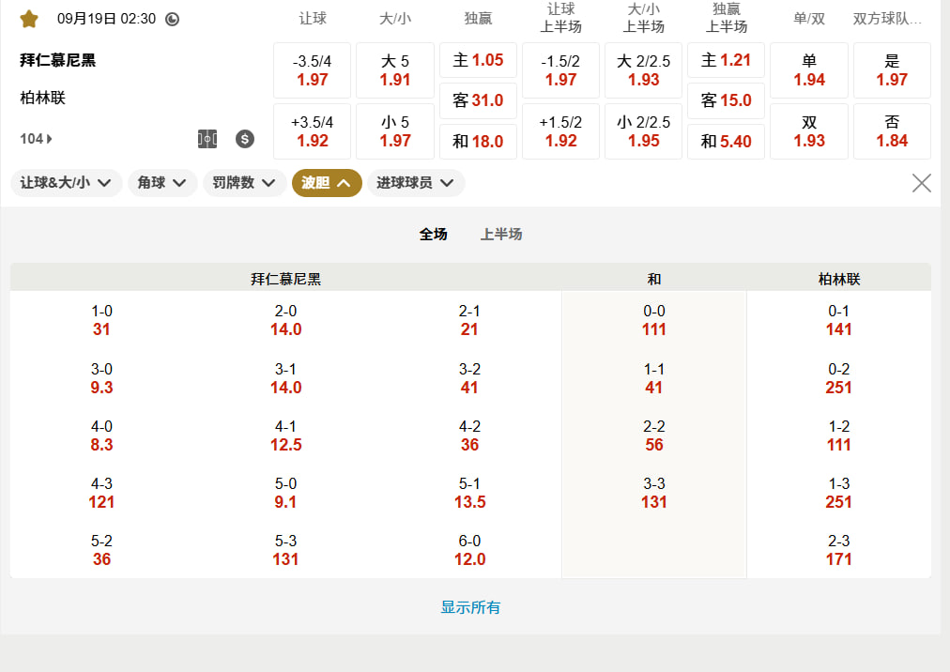Choose 客 31.0 away win
The height and width of the screenshot is (672, 950).
[478, 100]
